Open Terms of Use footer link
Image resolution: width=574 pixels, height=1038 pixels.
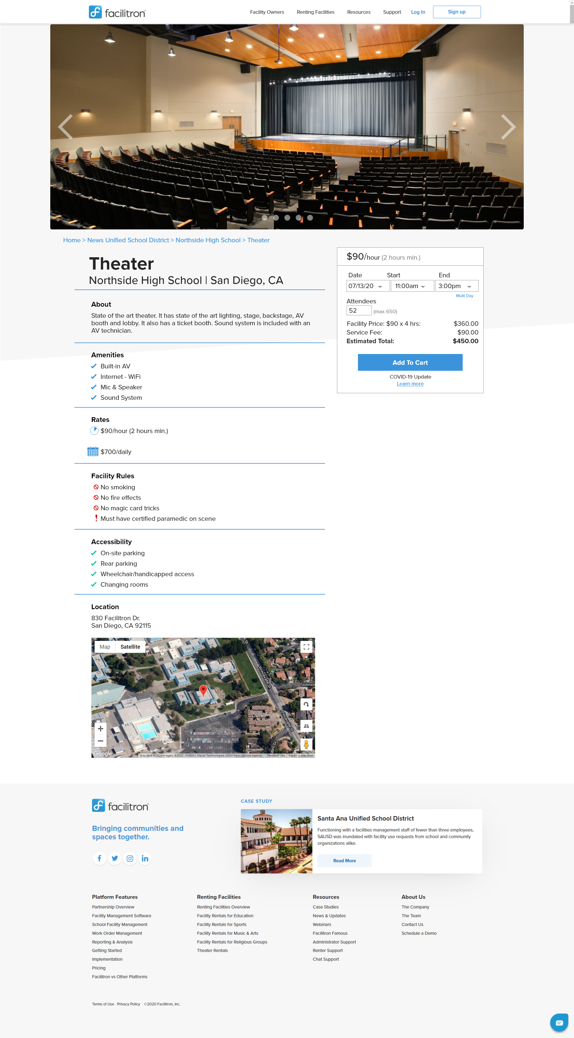pos(103,1004)
